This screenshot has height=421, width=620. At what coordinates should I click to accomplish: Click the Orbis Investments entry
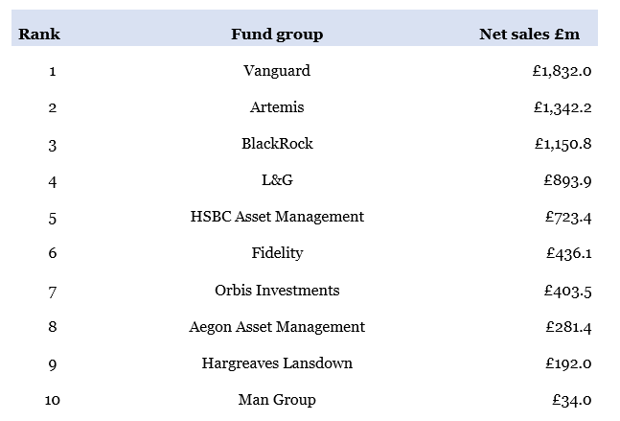277,291
